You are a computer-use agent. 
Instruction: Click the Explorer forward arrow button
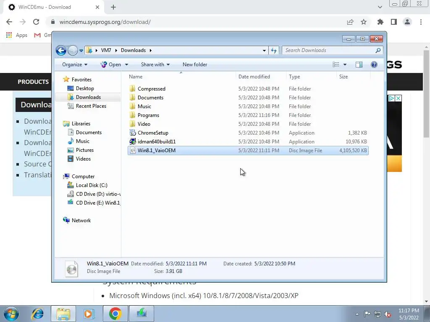coord(73,50)
